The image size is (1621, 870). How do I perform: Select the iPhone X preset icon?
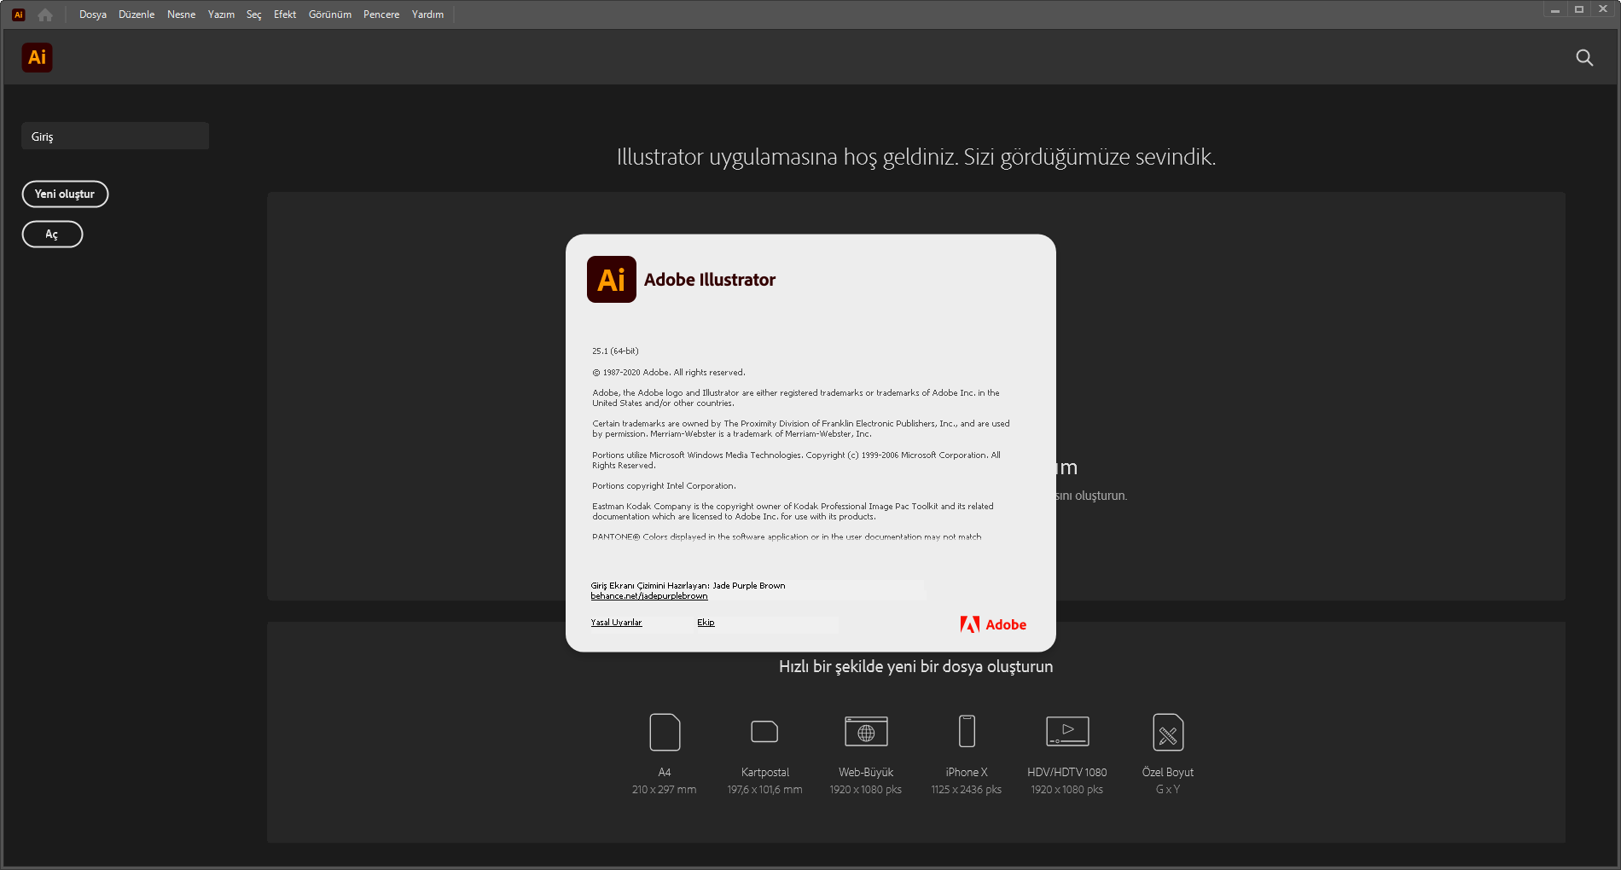(967, 732)
